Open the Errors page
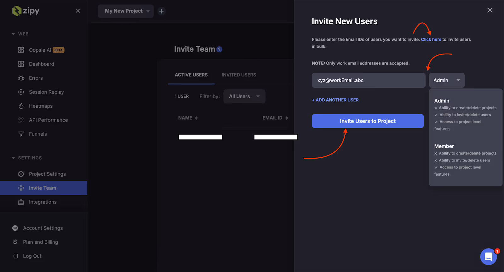The height and width of the screenshot is (272, 504). coord(36,78)
